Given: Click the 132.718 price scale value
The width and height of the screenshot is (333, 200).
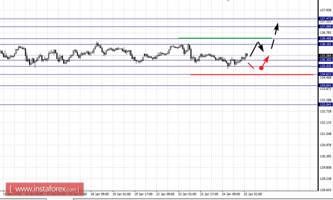Looking at the screenshot, I should 325,111.
